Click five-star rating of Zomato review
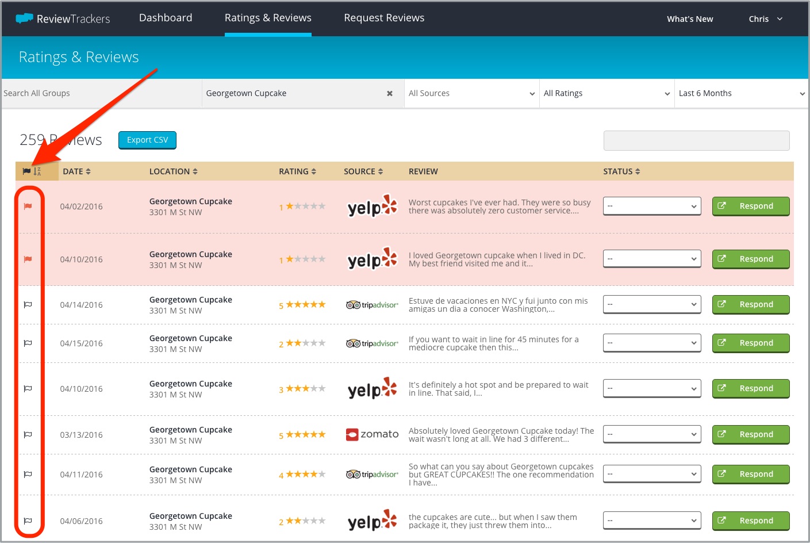Viewport: 810px width, 543px height. pyautogui.click(x=302, y=435)
